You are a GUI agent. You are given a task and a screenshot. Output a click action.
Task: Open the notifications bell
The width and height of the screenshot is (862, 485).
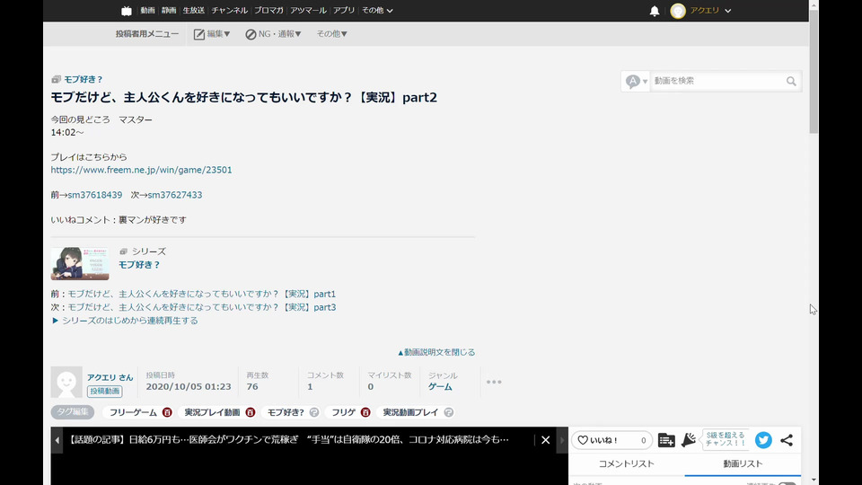pos(655,11)
